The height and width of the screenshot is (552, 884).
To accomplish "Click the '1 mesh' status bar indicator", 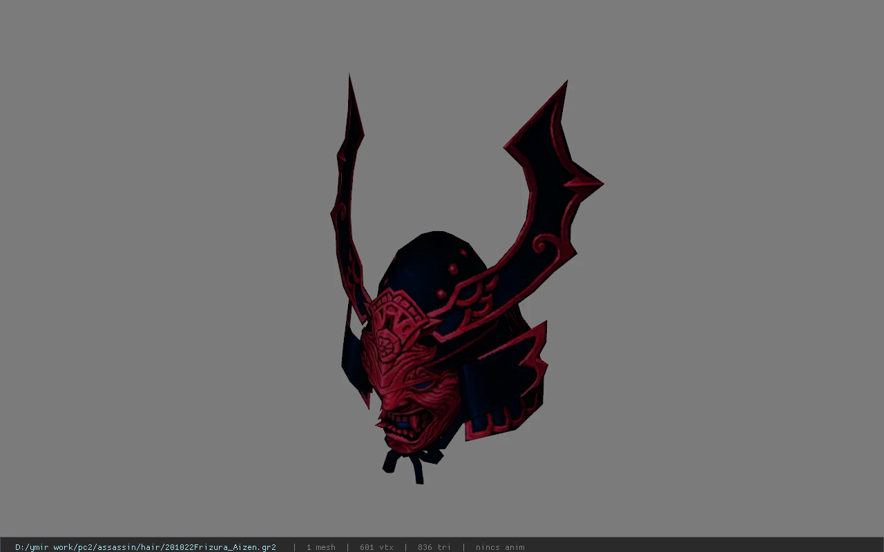I will pyautogui.click(x=321, y=547).
